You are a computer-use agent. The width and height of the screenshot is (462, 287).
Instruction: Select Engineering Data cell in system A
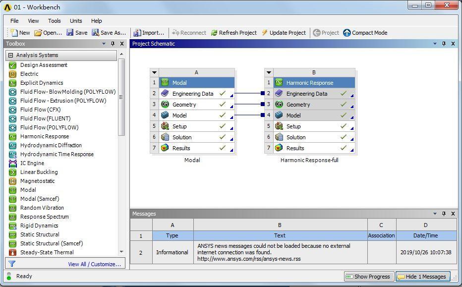(197, 94)
